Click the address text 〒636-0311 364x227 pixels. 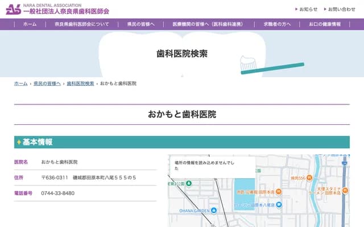[55, 178]
